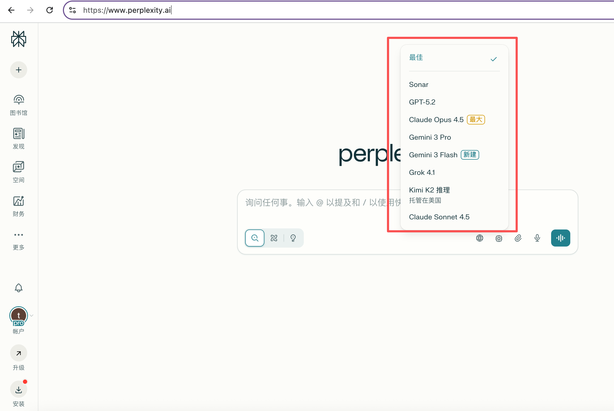Start a new thread with plus button
The height and width of the screenshot is (411, 614).
19,70
